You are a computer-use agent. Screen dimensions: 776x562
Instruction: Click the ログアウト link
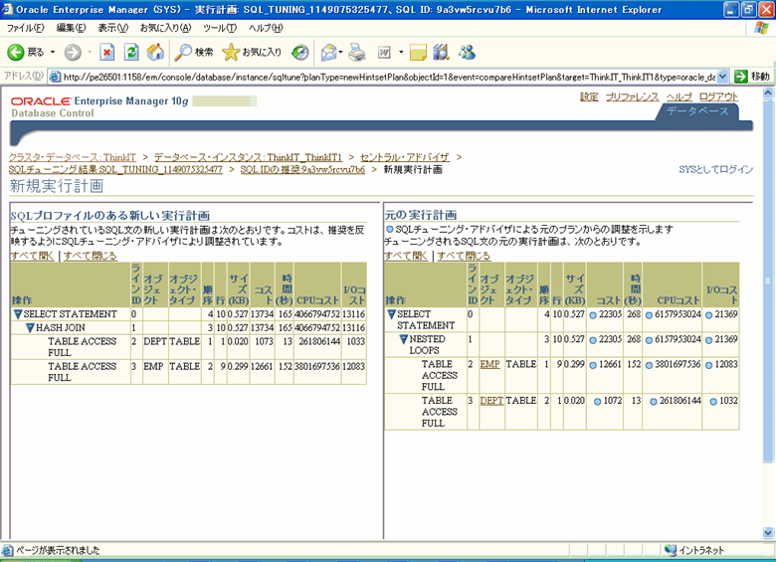(x=718, y=96)
